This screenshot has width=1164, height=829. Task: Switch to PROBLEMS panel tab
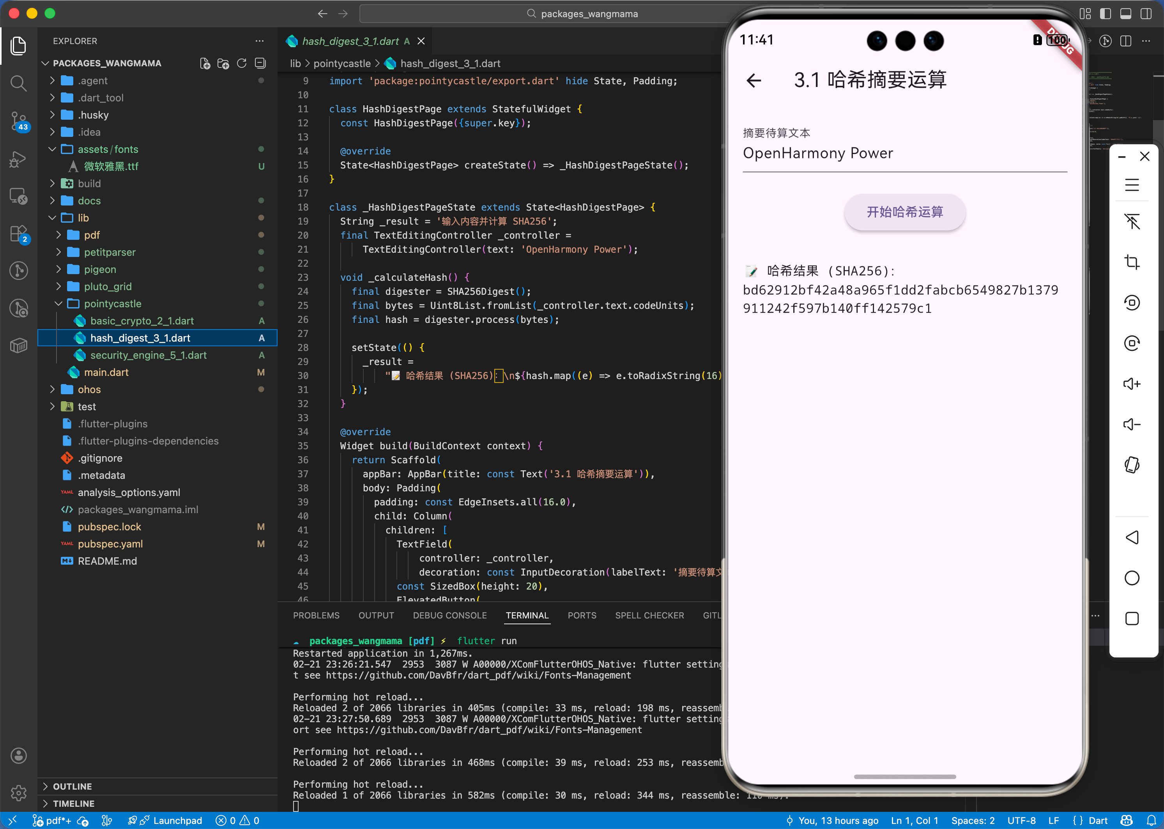pos(316,616)
